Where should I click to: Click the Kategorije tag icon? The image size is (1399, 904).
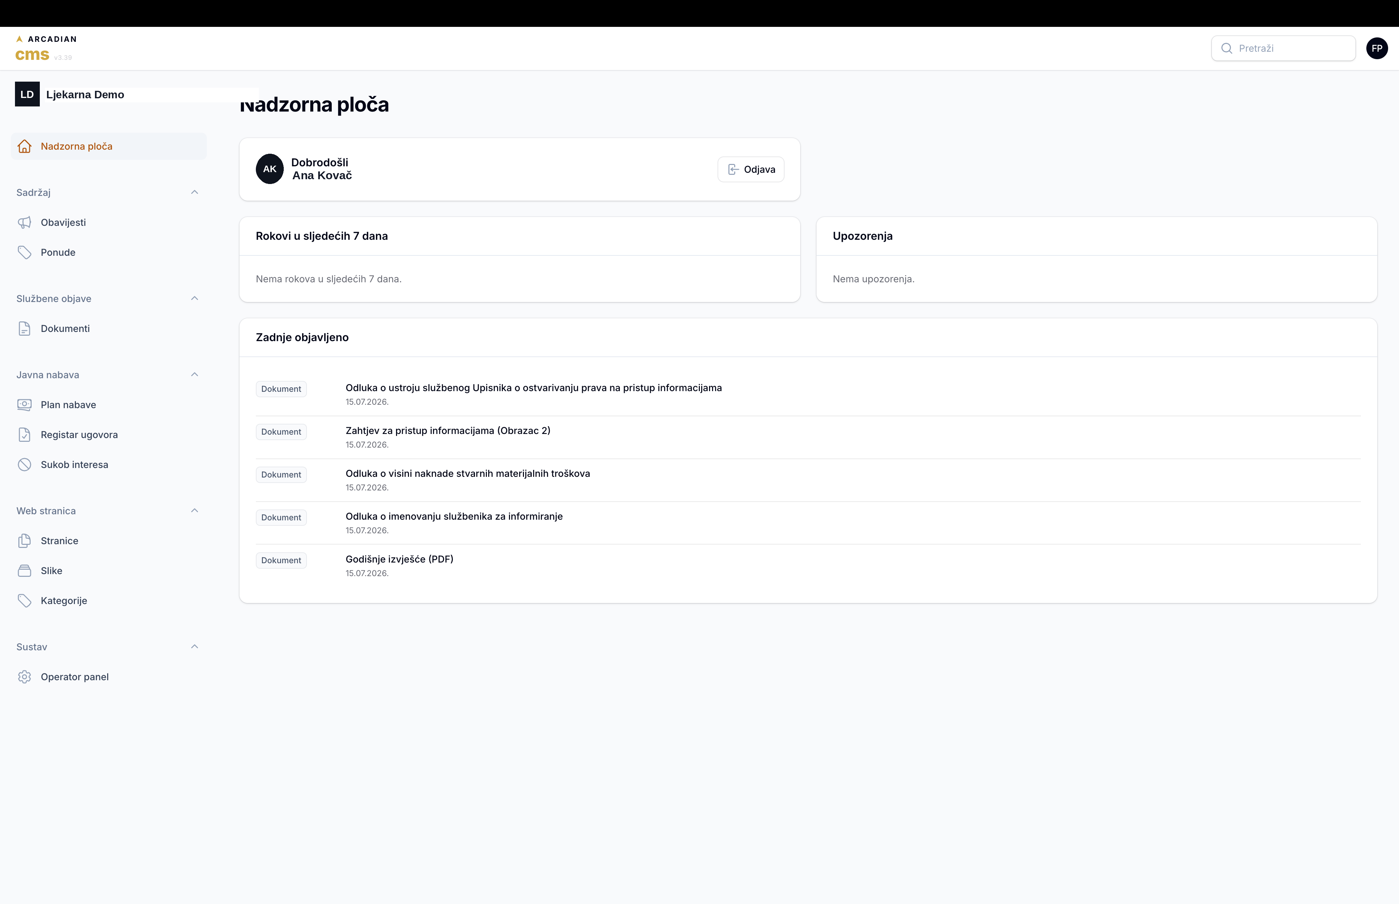tap(24, 601)
